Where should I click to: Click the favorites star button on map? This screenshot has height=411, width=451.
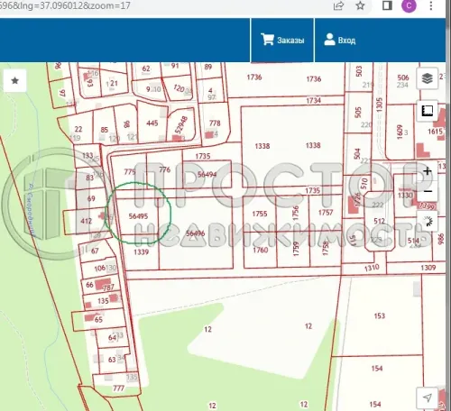click(14, 80)
